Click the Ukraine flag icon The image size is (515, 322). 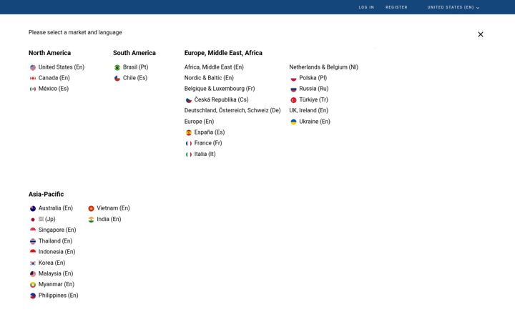[294, 122]
